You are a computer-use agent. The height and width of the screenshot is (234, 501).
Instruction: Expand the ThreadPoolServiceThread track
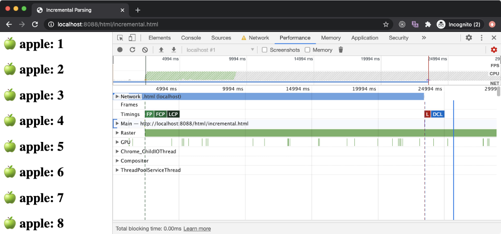point(117,170)
